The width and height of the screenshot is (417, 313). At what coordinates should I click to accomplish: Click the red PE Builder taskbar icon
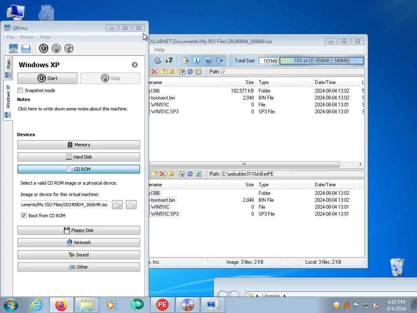162,305
